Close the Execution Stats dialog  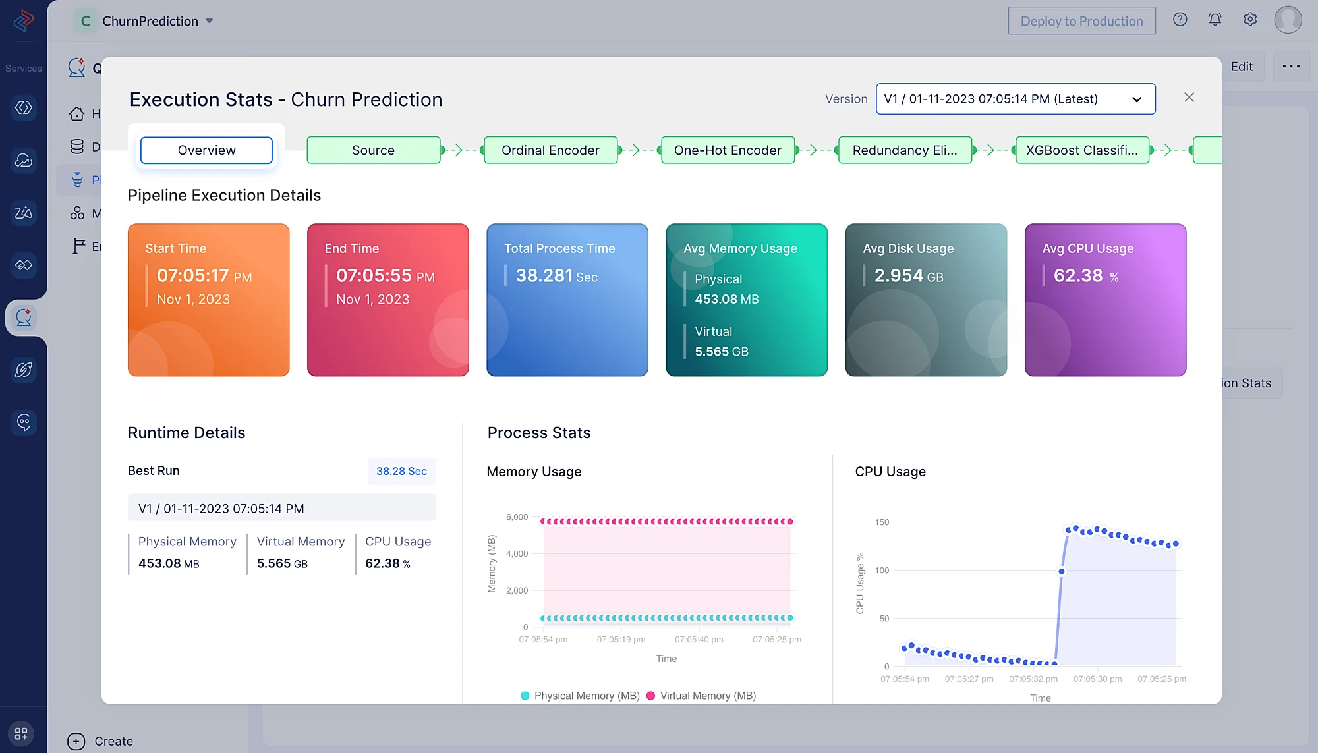click(x=1189, y=98)
